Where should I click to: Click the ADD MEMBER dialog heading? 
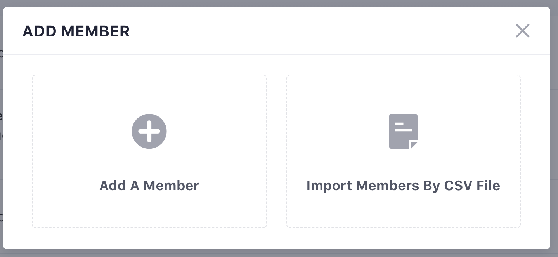(x=76, y=31)
